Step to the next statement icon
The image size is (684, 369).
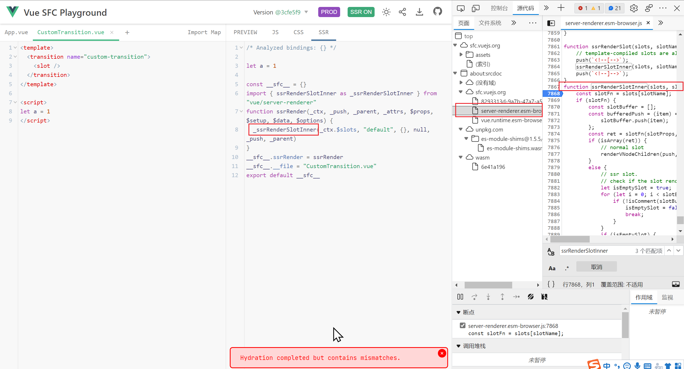516,297
